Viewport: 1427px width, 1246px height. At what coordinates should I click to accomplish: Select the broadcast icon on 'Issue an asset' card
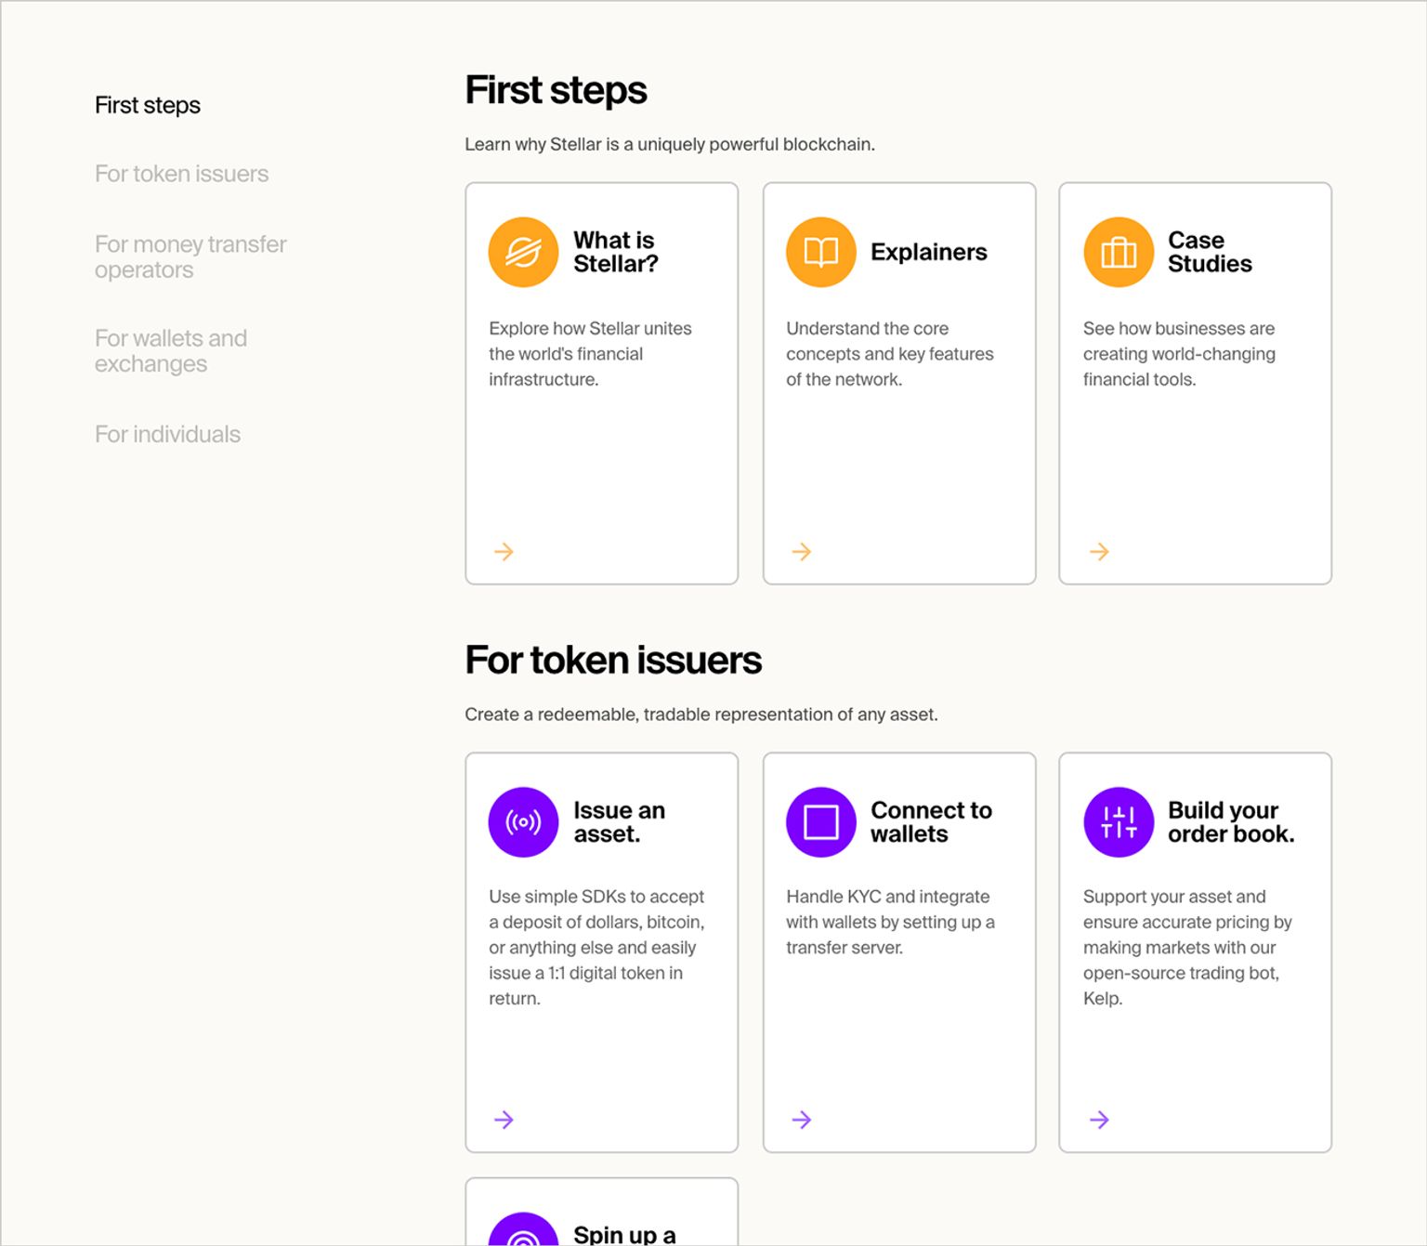pos(523,821)
